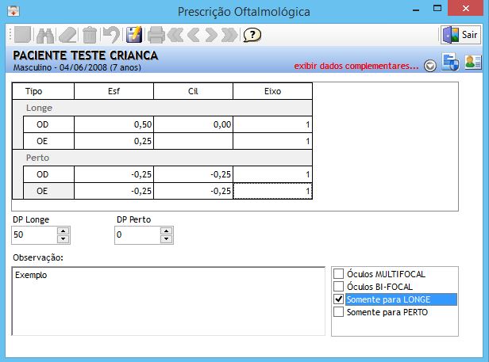Image resolution: width=489 pixels, height=362 pixels.
Task: Click the Longe group row
Action: 162,108
